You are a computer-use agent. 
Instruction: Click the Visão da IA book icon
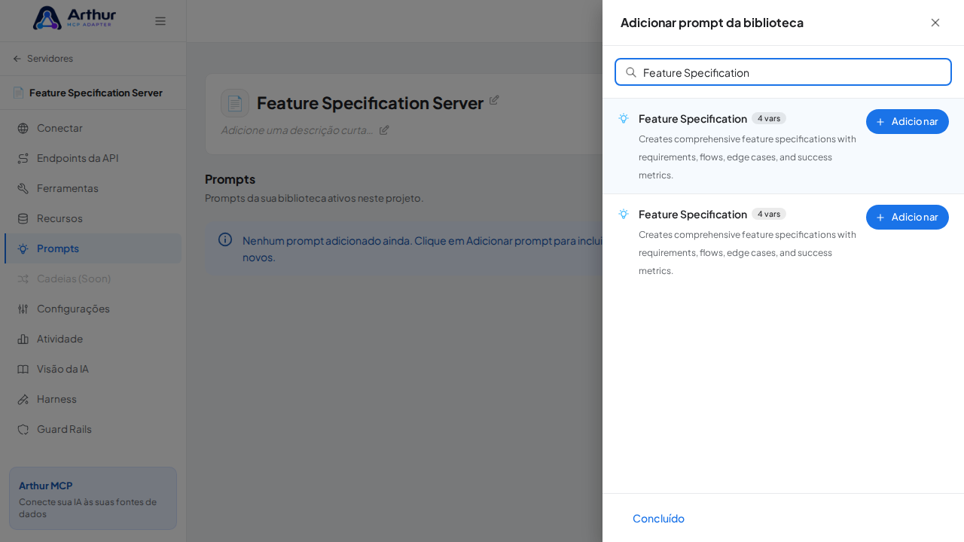click(x=23, y=369)
